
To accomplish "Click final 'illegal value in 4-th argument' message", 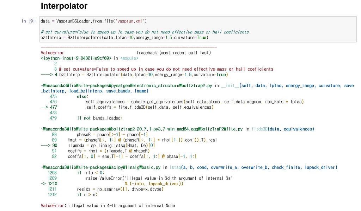I will click(122, 205).
